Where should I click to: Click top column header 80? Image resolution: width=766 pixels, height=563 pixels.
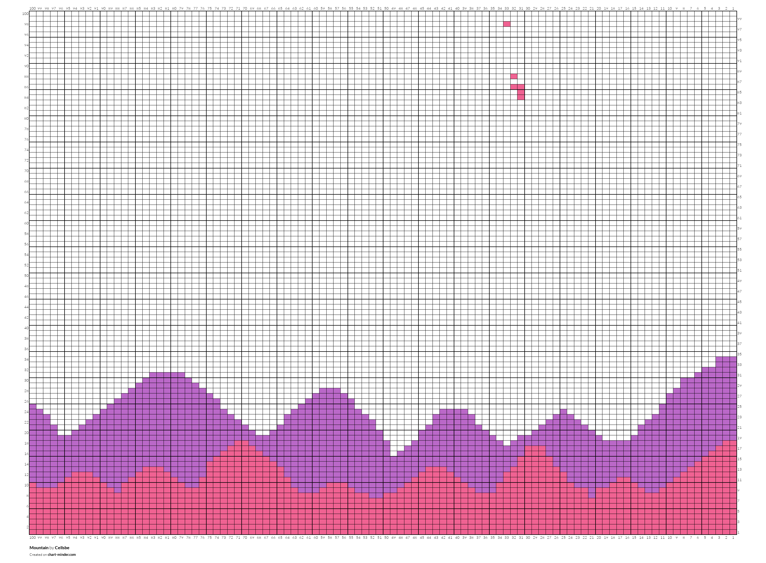coord(174,8)
